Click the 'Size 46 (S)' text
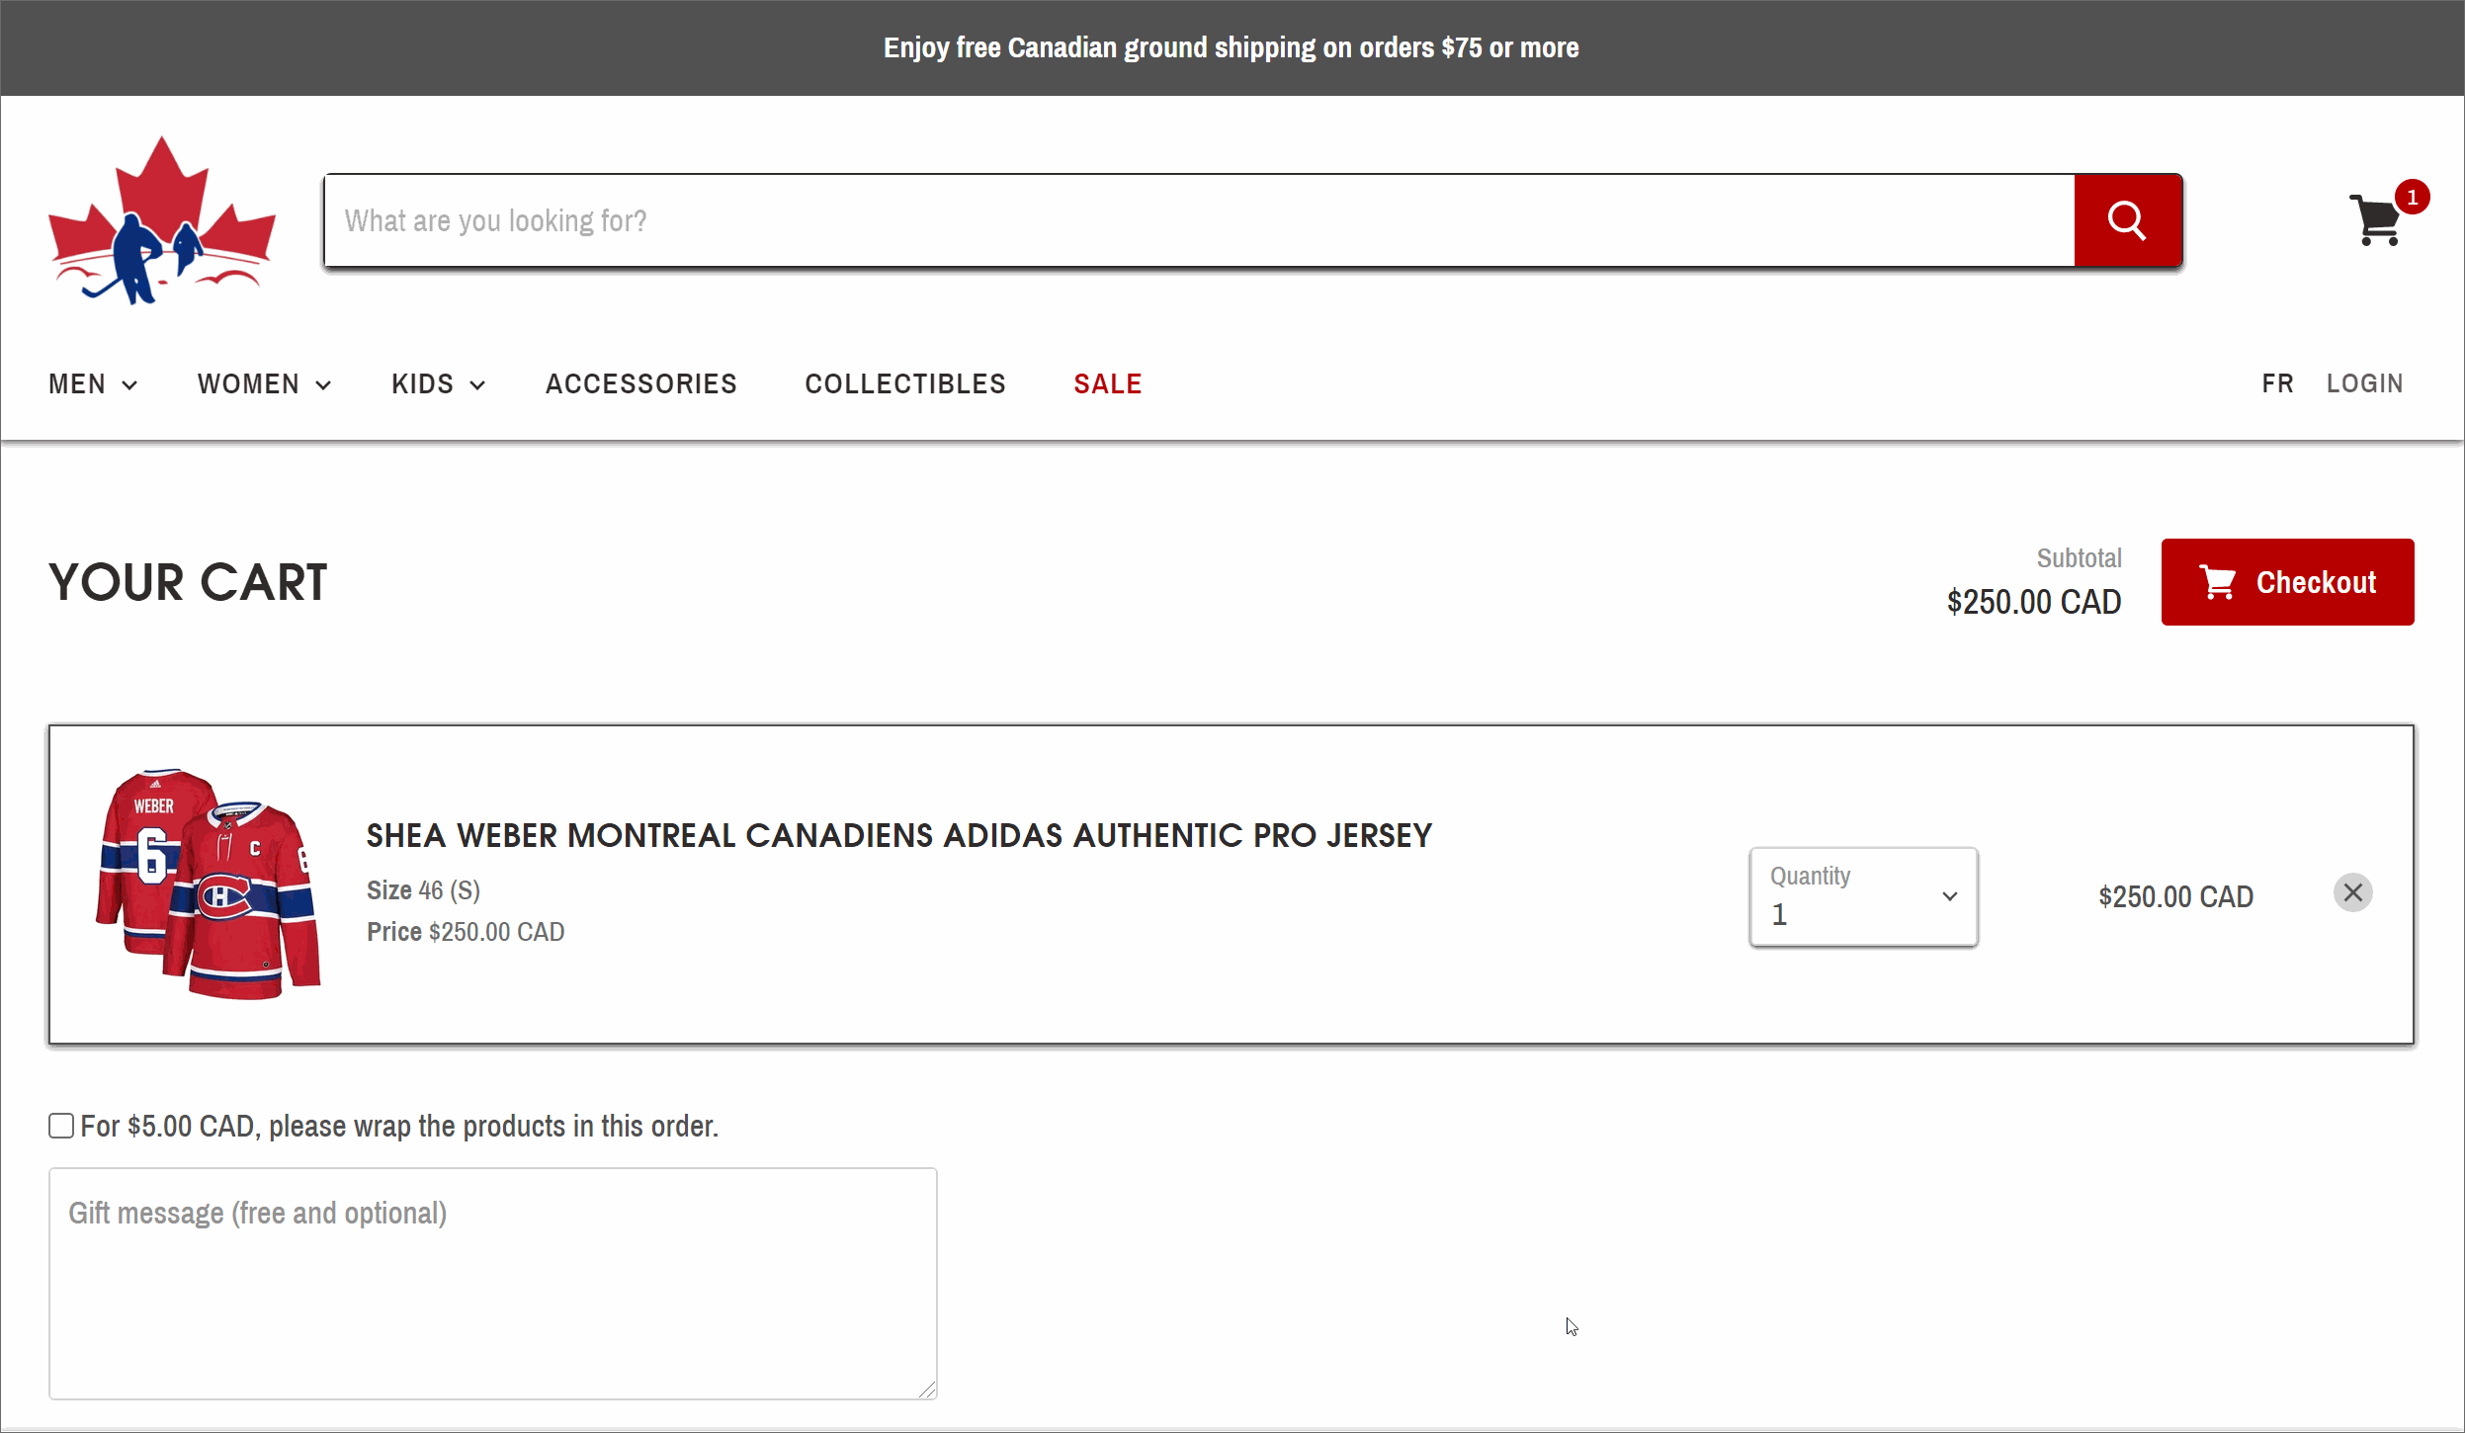The height and width of the screenshot is (1433, 2465). pyautogui.click(x=423, y=890)
